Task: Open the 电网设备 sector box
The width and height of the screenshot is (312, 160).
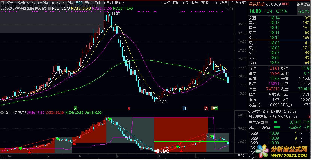Action: [x=304, y=8]
